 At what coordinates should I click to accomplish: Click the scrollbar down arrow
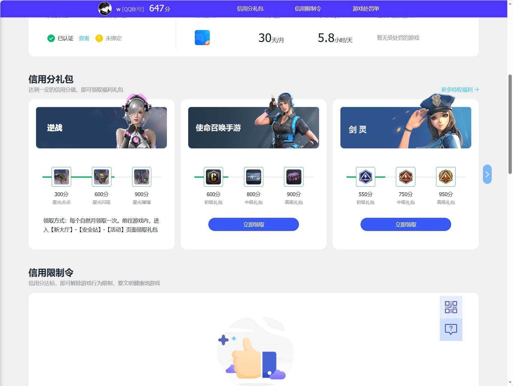(510, 383)
